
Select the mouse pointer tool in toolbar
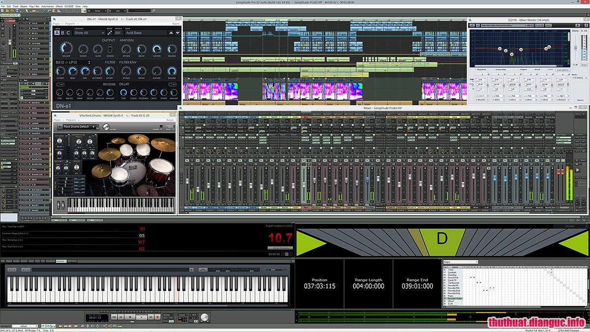(27, 11)
